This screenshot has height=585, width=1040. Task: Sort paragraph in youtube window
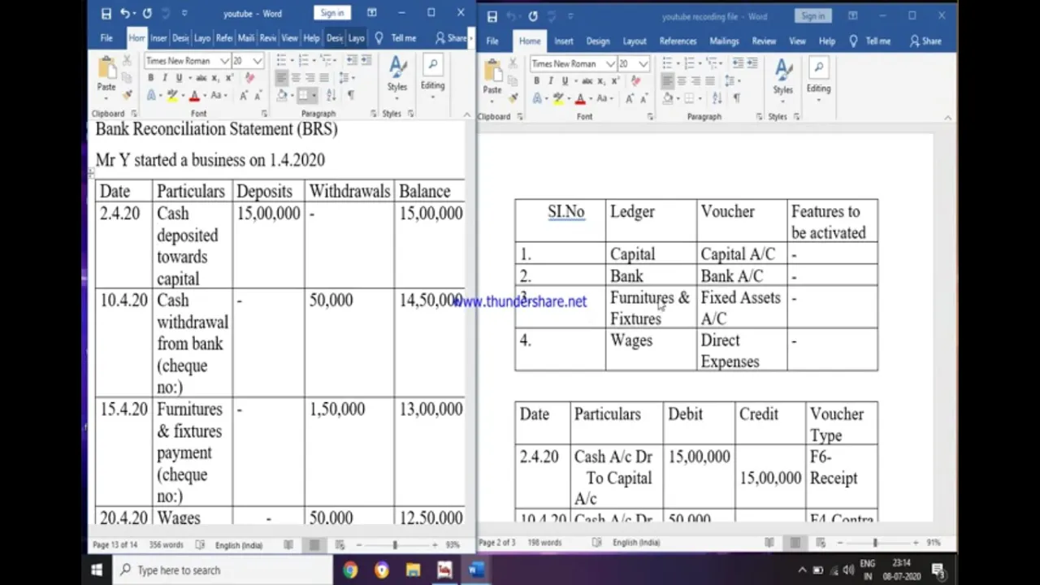(331, 95)
